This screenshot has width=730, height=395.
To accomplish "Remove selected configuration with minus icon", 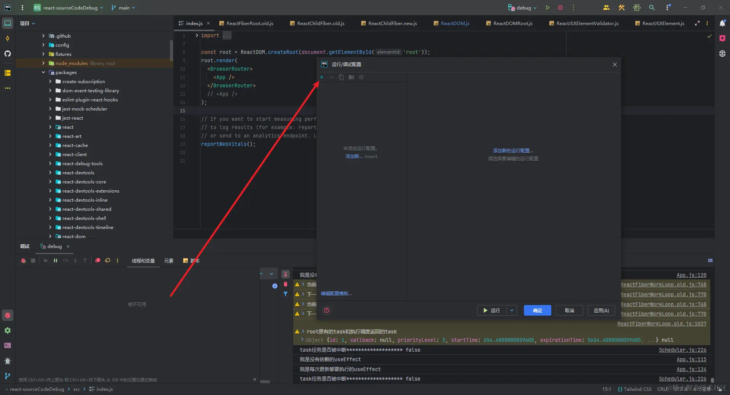I will pyautogui.click(x=331, y=77).
